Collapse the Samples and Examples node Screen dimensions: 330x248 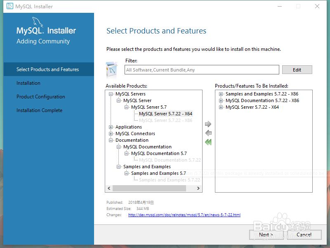118,167
